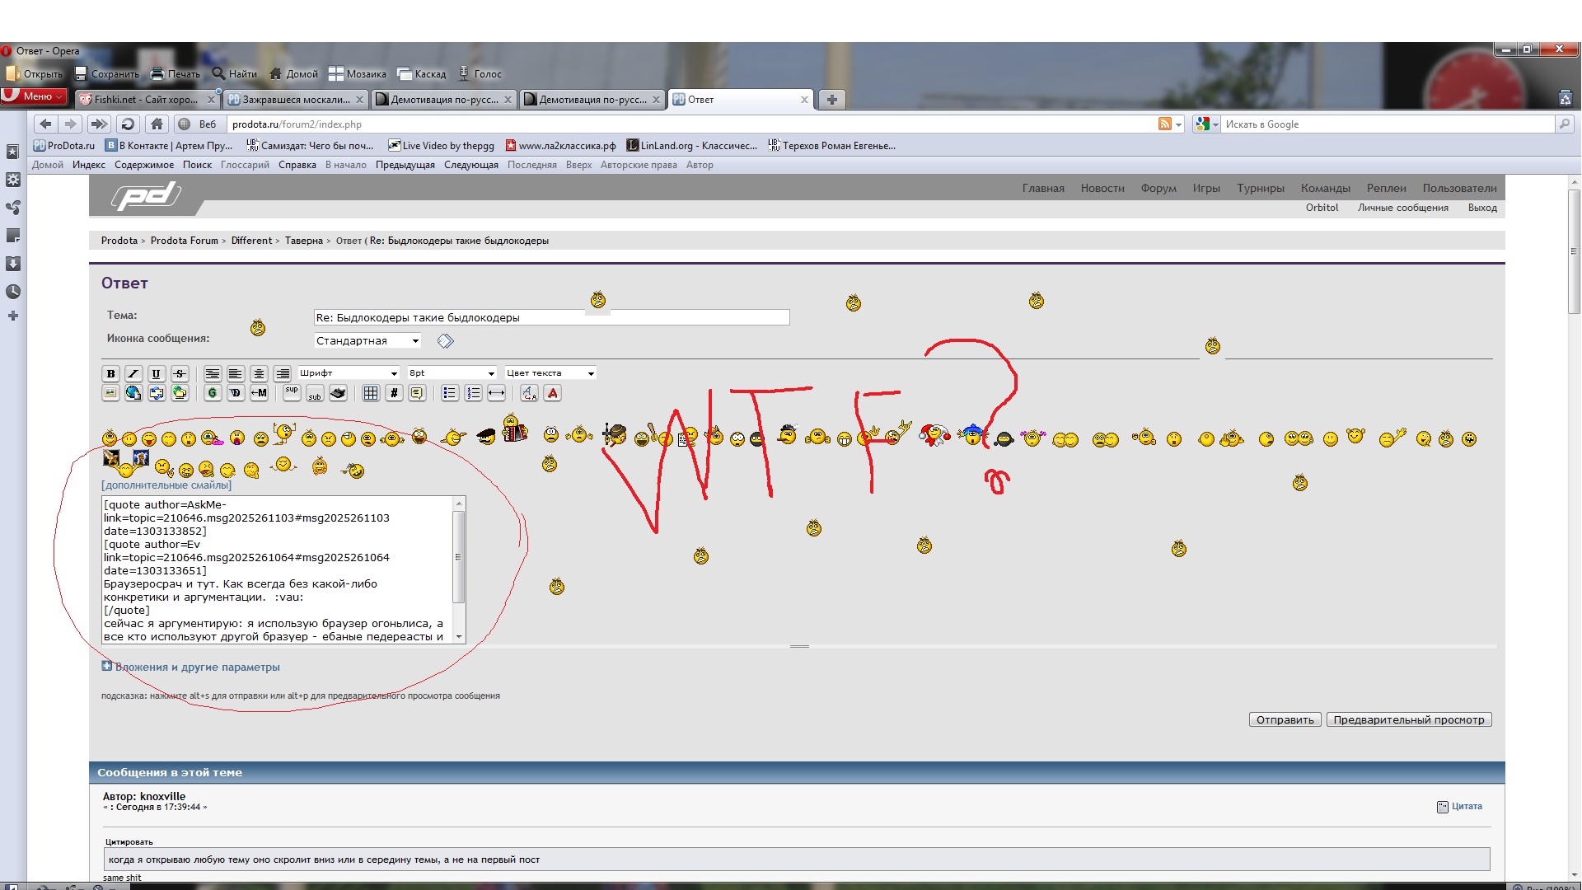Insert email link icon

[157, 393]
